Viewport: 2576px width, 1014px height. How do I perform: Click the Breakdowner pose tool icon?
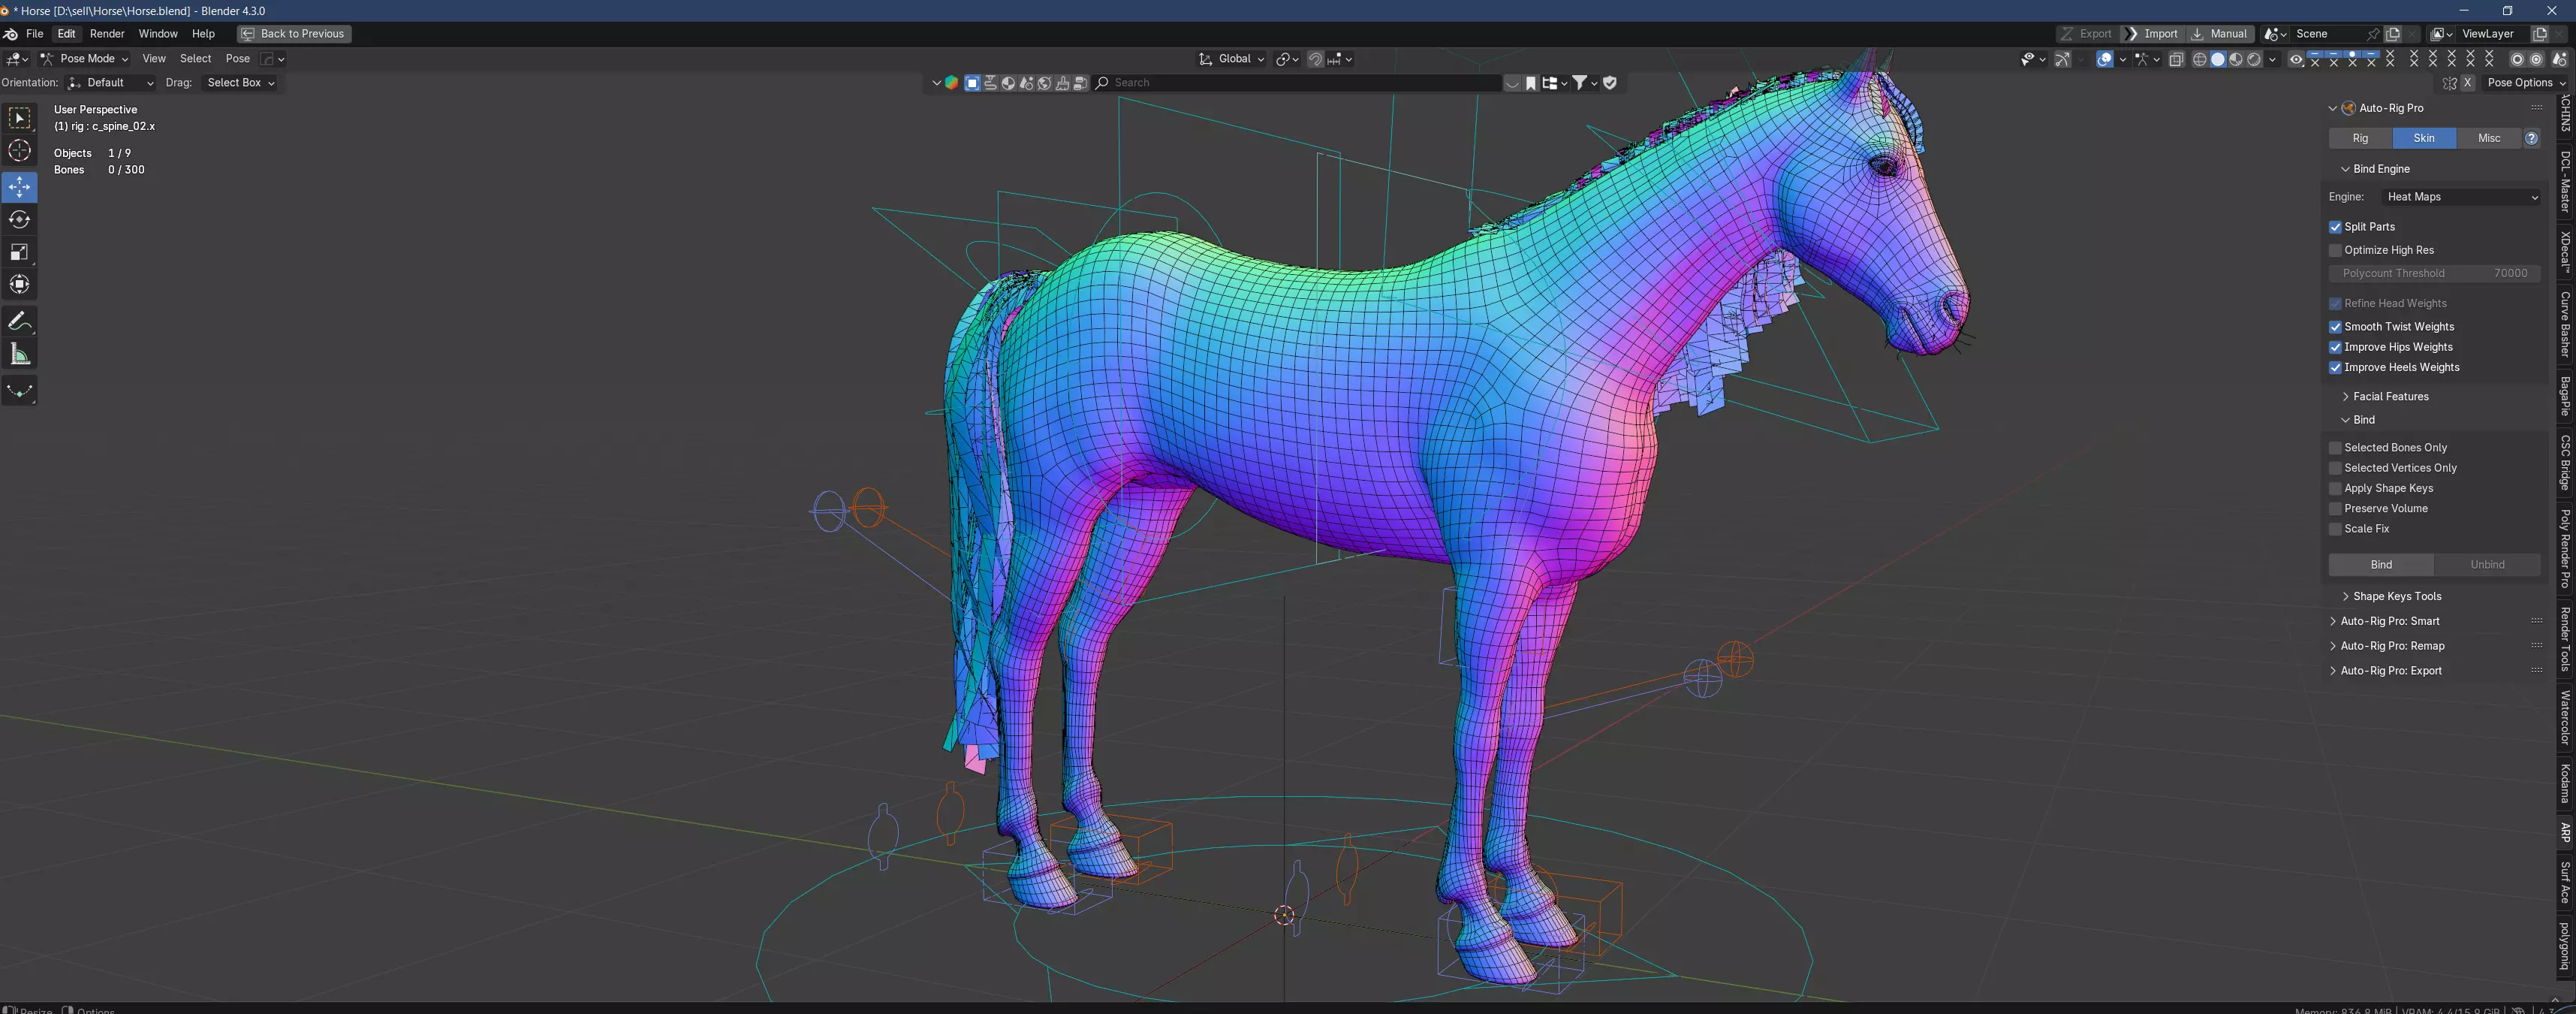coord(19,390)
